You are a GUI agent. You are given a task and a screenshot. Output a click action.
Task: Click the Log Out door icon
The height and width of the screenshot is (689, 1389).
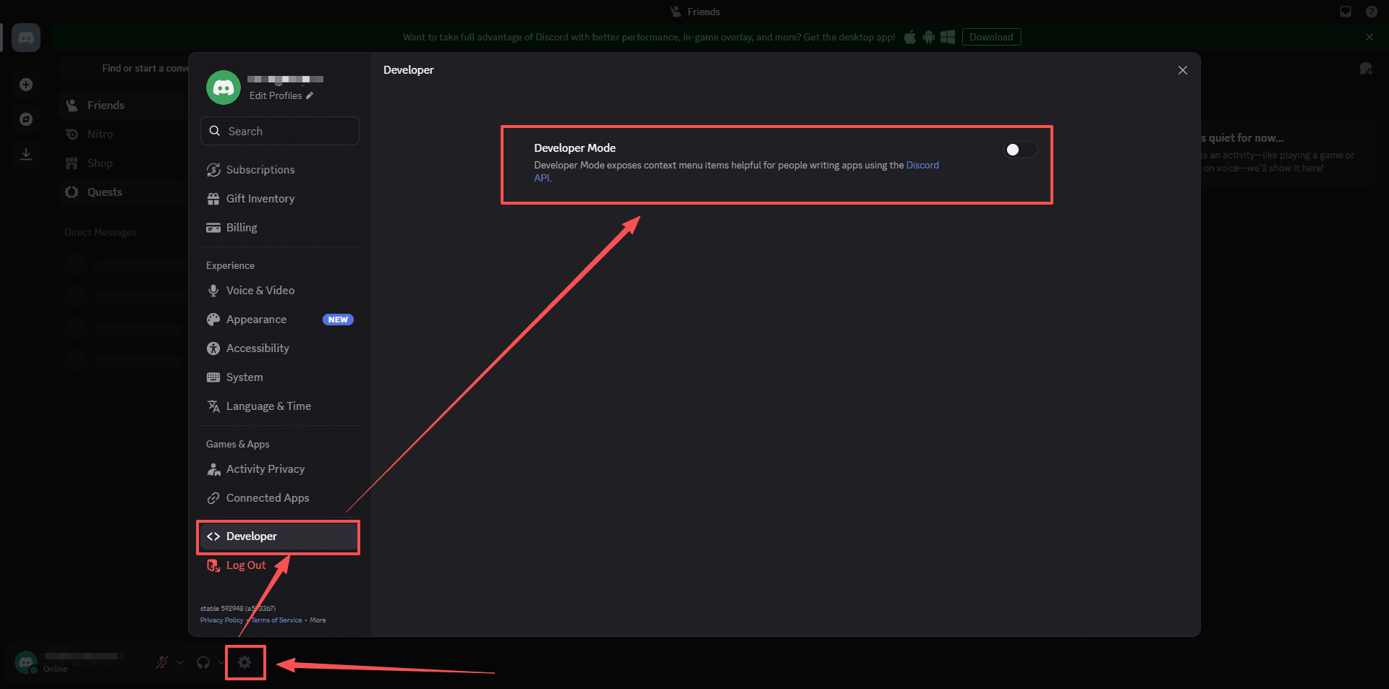(x=213, y=565)
